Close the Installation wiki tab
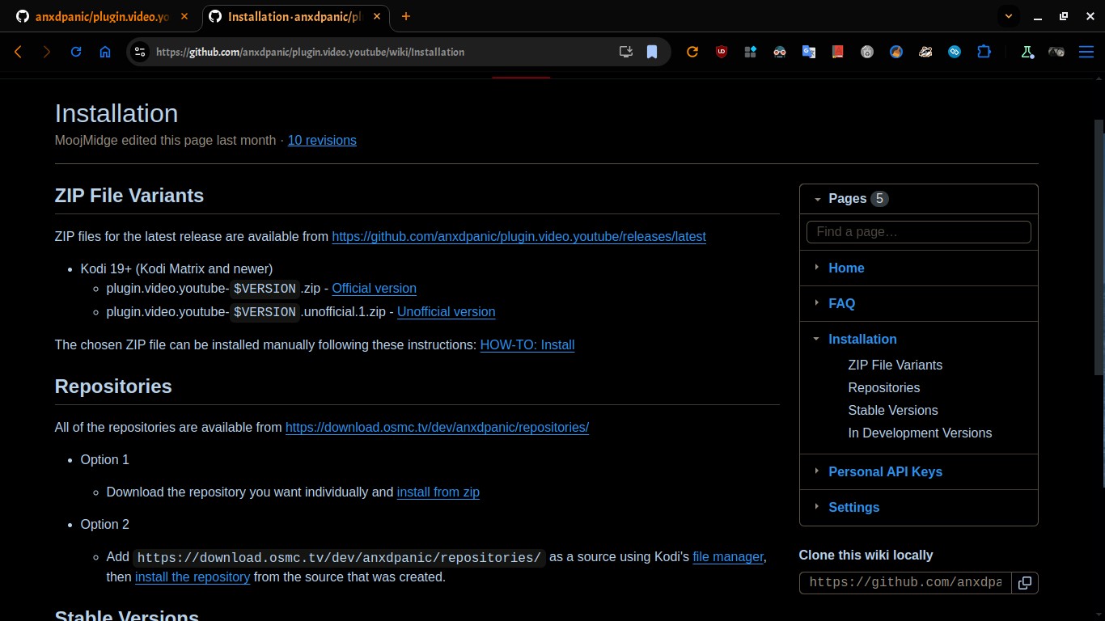The height and width of the screenshot is (621, 1105). coord(379,16)
